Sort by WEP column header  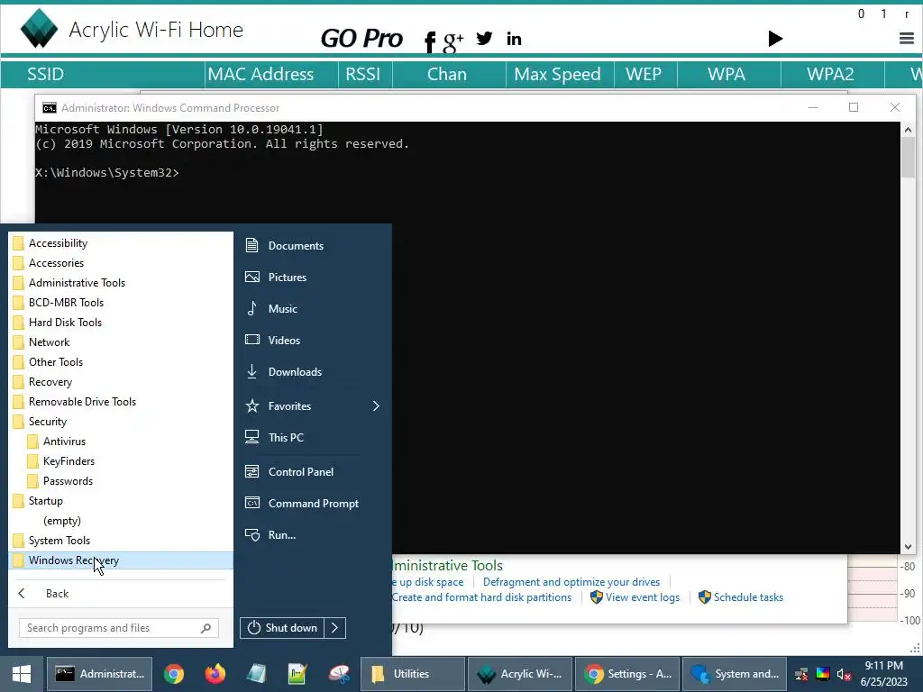pyautogui.click(x=644, y=74)
